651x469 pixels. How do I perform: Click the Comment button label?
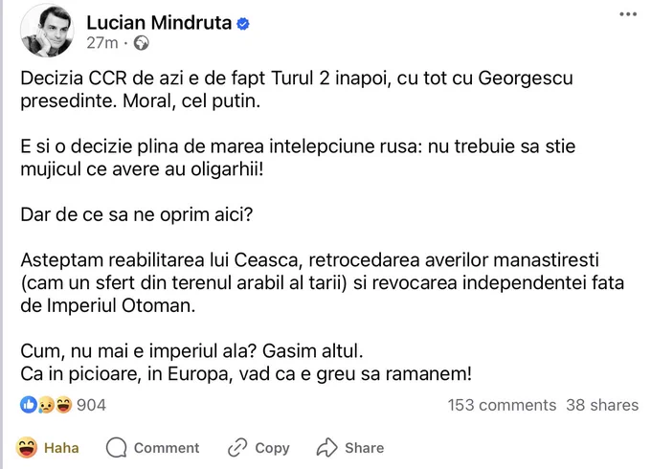[167, 448]
